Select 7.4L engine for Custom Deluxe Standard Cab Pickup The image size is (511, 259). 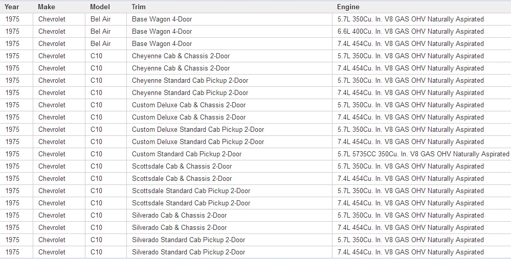[421, 142]
